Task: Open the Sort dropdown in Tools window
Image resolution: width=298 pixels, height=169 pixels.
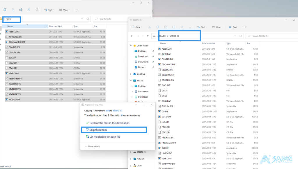Action: (49, 10)
